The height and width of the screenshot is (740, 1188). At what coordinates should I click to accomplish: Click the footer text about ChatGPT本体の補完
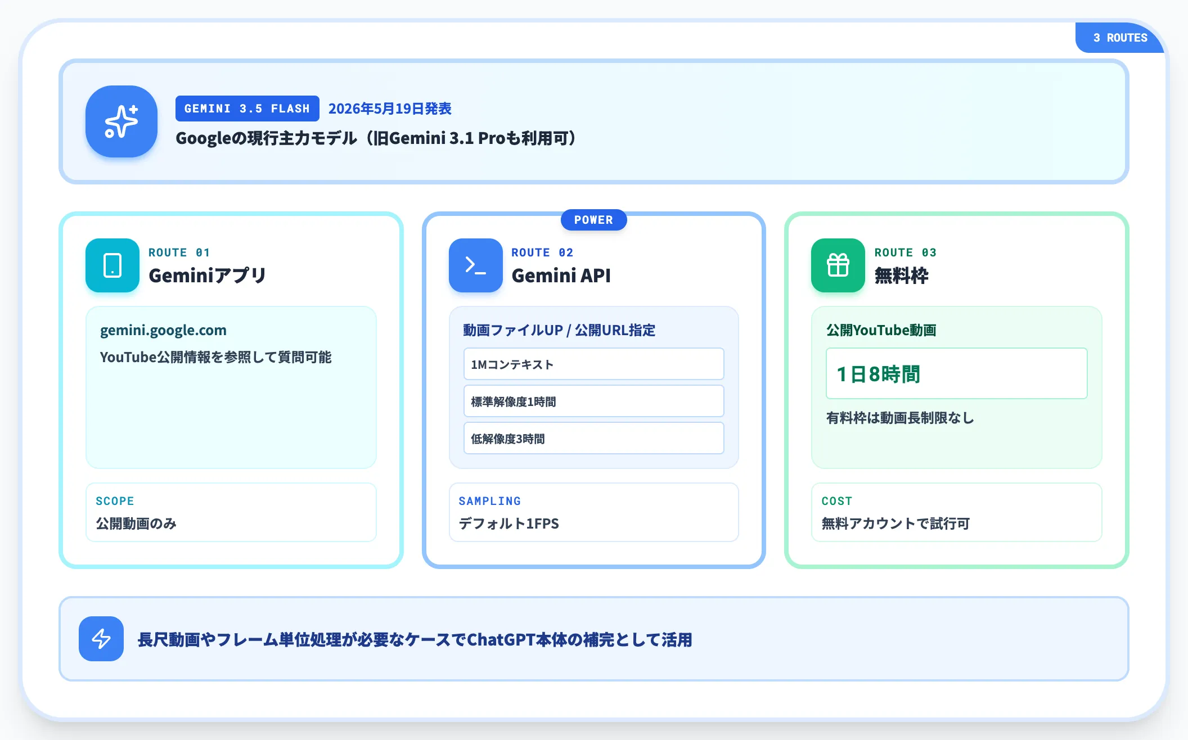pyautogui.click(x=415, y=639)
